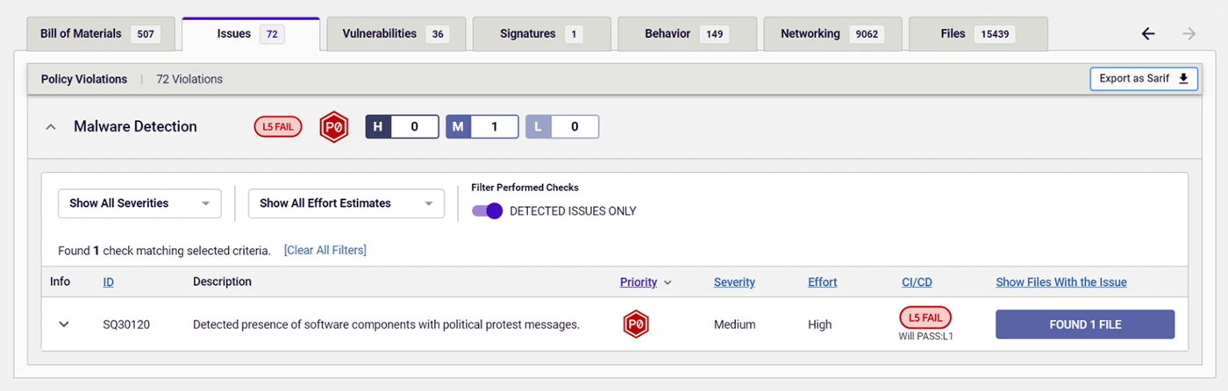Viewport: 1228px width, 391px height.
Task: Click the P0 priority icon in SQ30120 row
Action: 636,324
